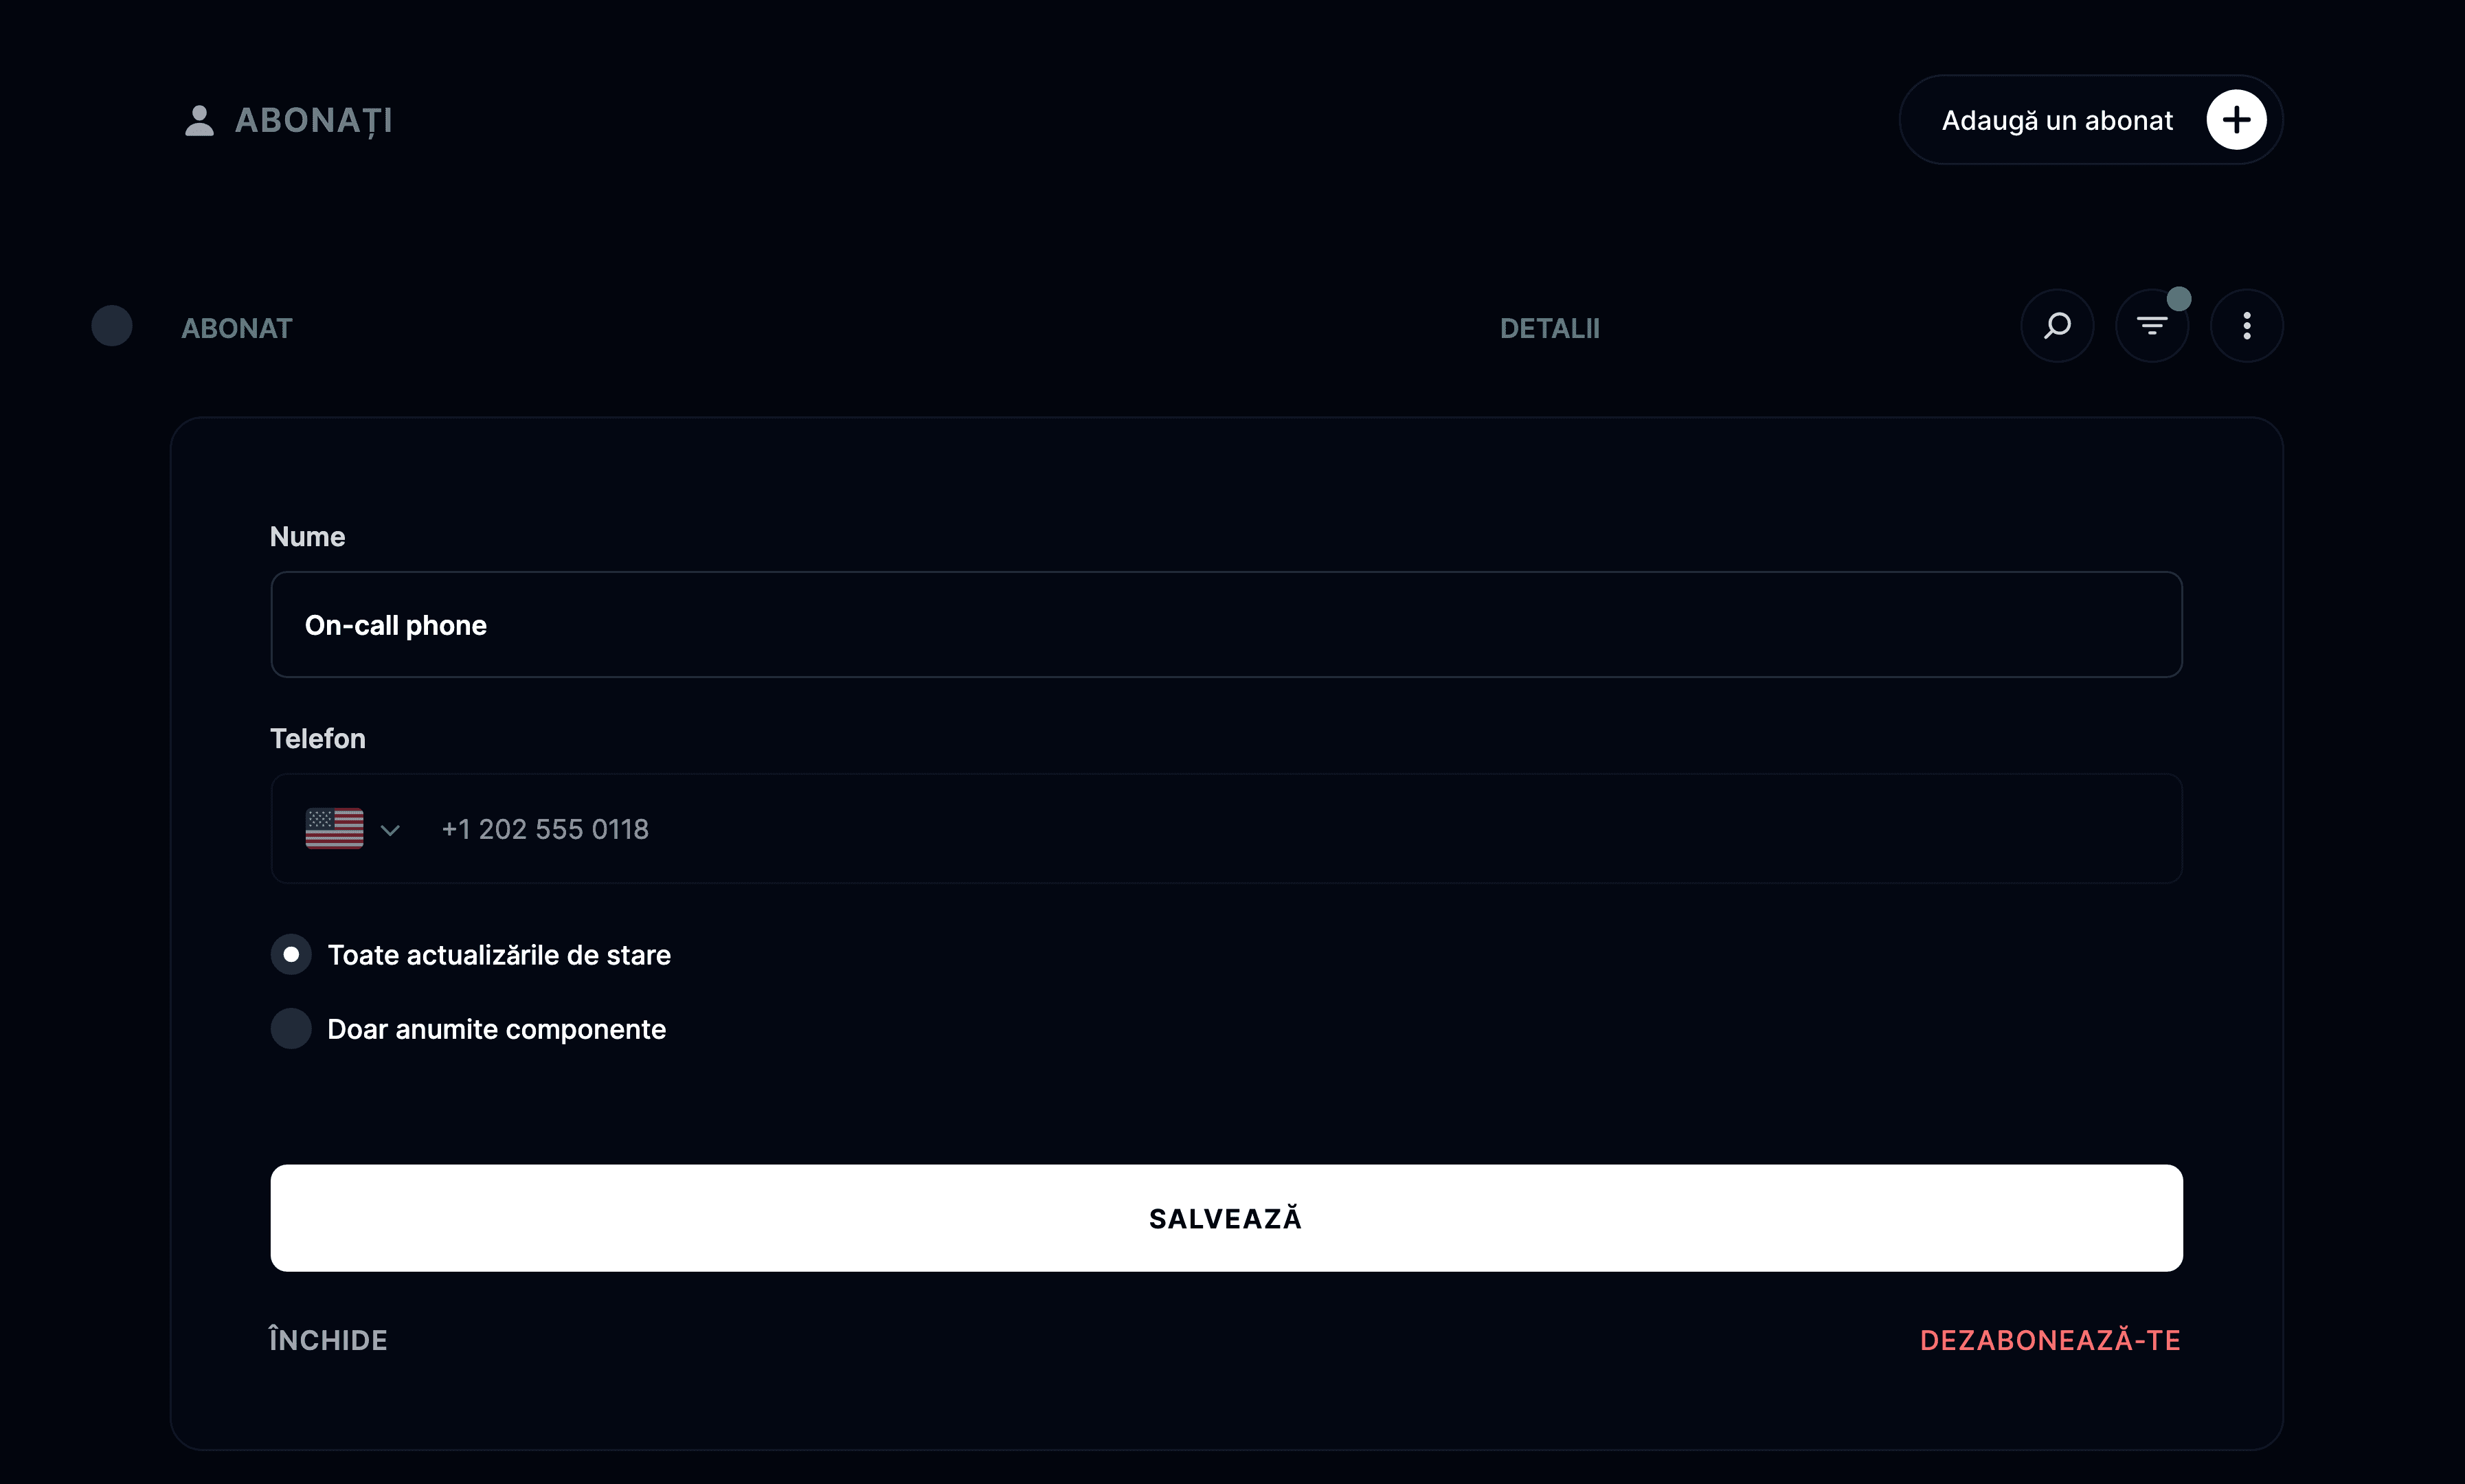Click the person icon beside ABONAȚI
Viewport: 2465px width, 1484px height.
click(199, 121)
